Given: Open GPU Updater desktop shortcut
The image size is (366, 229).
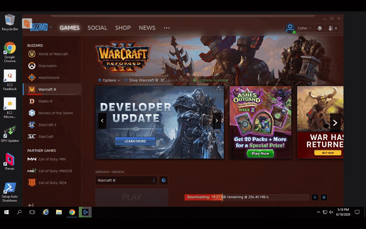Looking at the screenshot, I should [x=10, y=134].
